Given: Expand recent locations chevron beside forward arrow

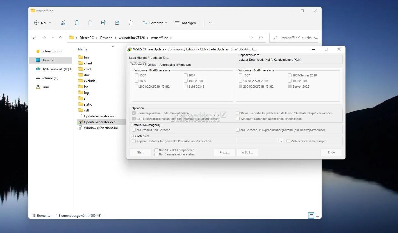Looking at the screenshot, I should click(53, 38).
